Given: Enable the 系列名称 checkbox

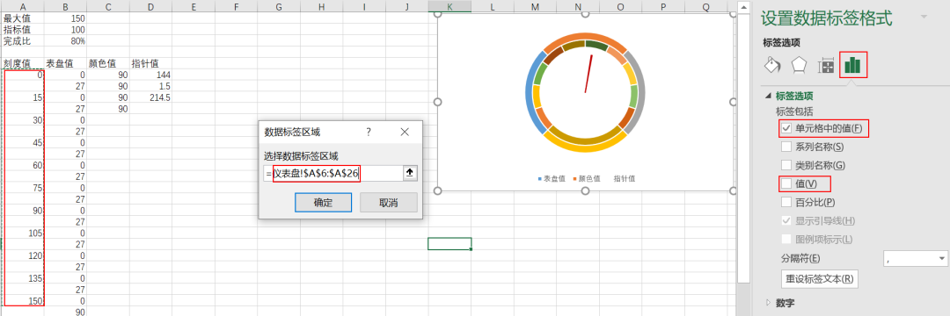Looking at the screenshot, I should [786, 147].
